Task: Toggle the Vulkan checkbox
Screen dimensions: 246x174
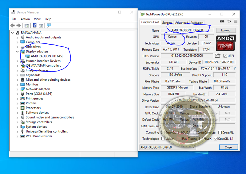Action: [x=163, y=139]
